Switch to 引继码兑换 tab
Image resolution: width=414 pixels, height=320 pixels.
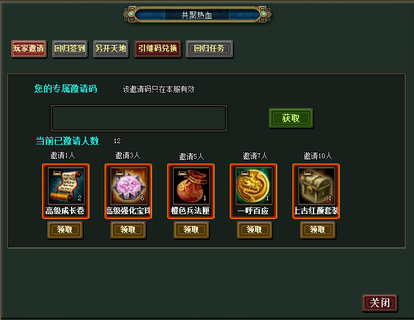(x=158, y=49)
